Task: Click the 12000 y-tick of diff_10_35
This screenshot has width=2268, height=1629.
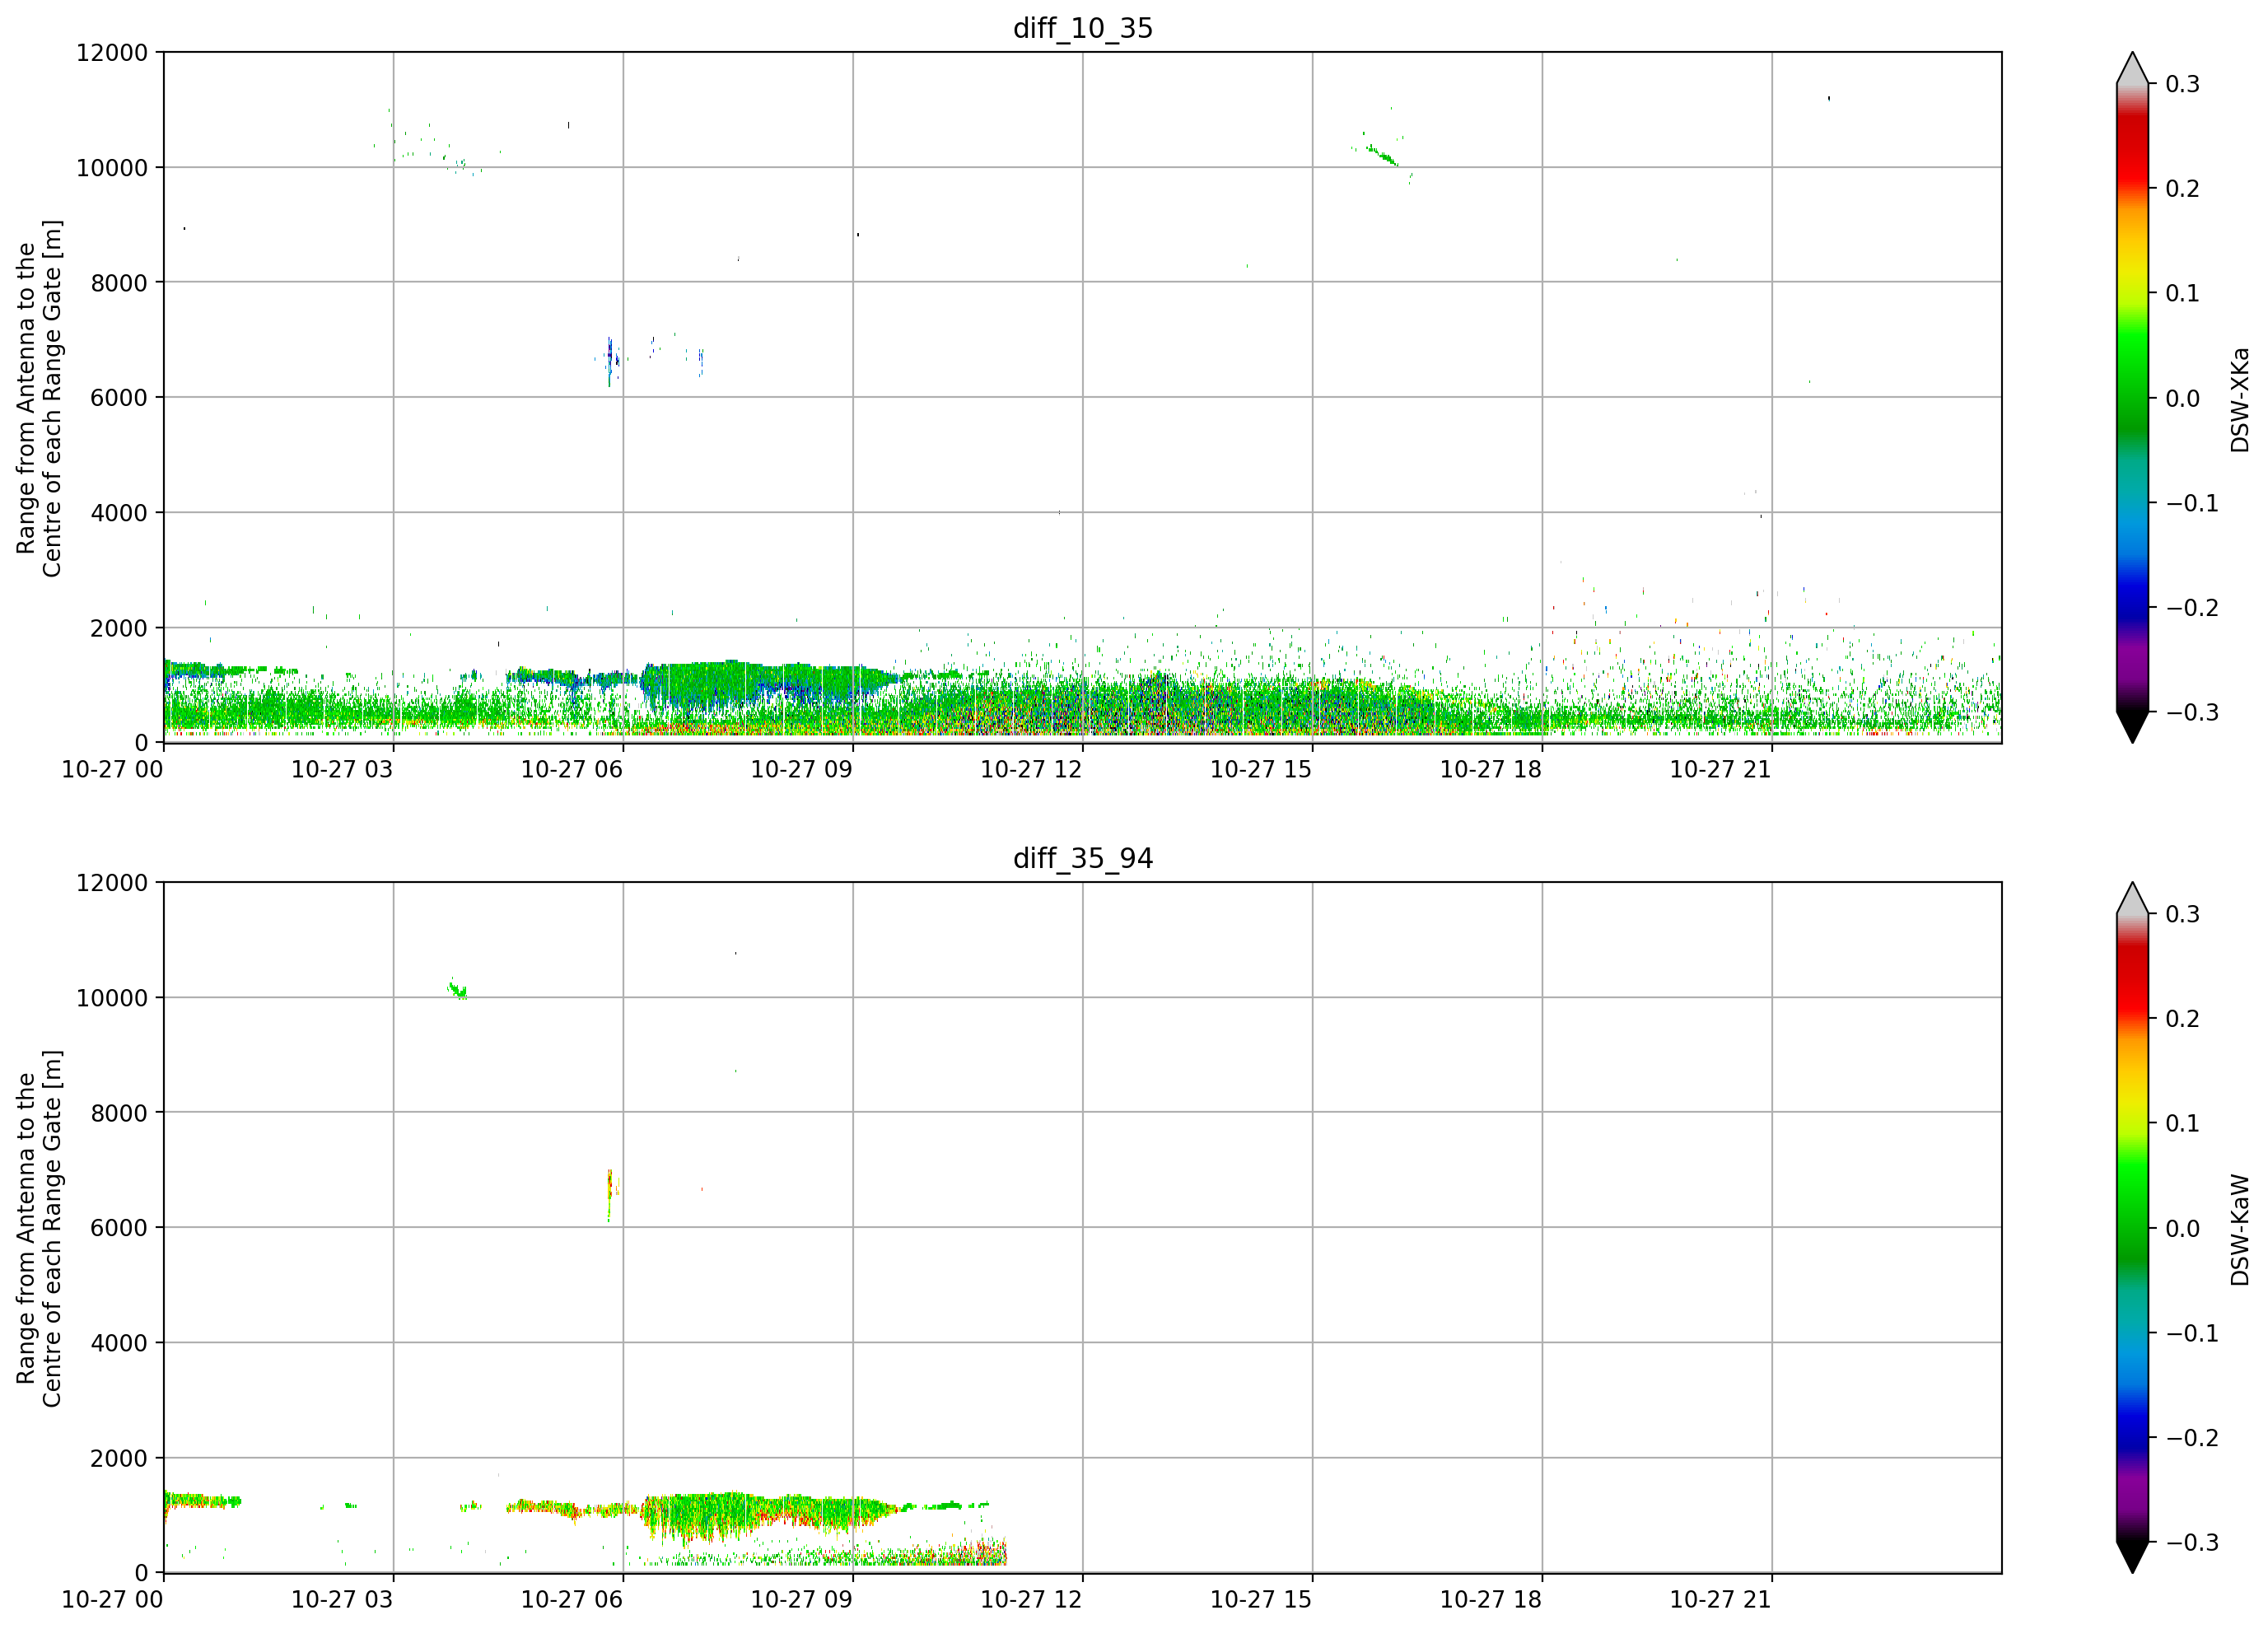Action: pos(112,53)
